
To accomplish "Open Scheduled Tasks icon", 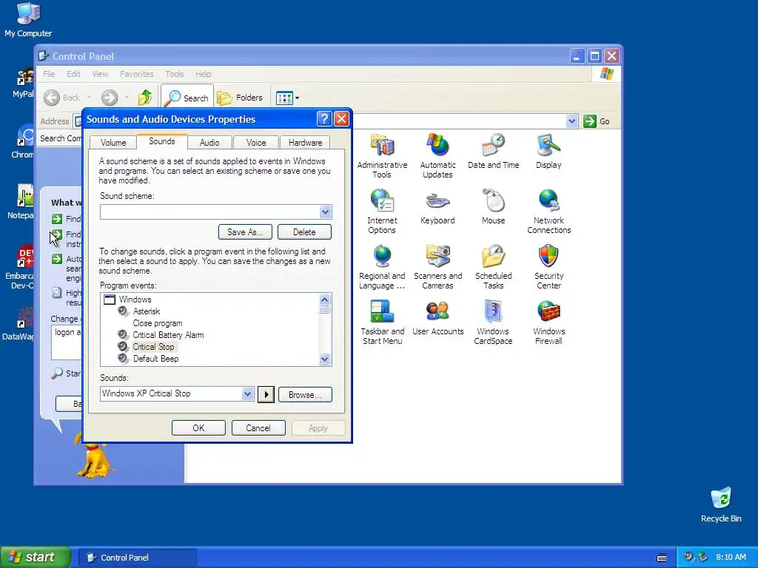I will pos(493,267).
